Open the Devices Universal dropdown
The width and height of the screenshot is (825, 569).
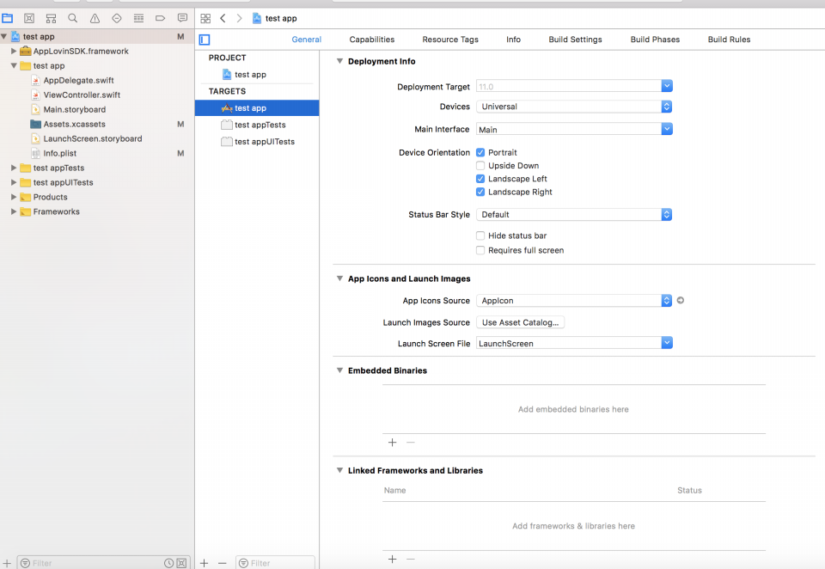coord(574,107)
